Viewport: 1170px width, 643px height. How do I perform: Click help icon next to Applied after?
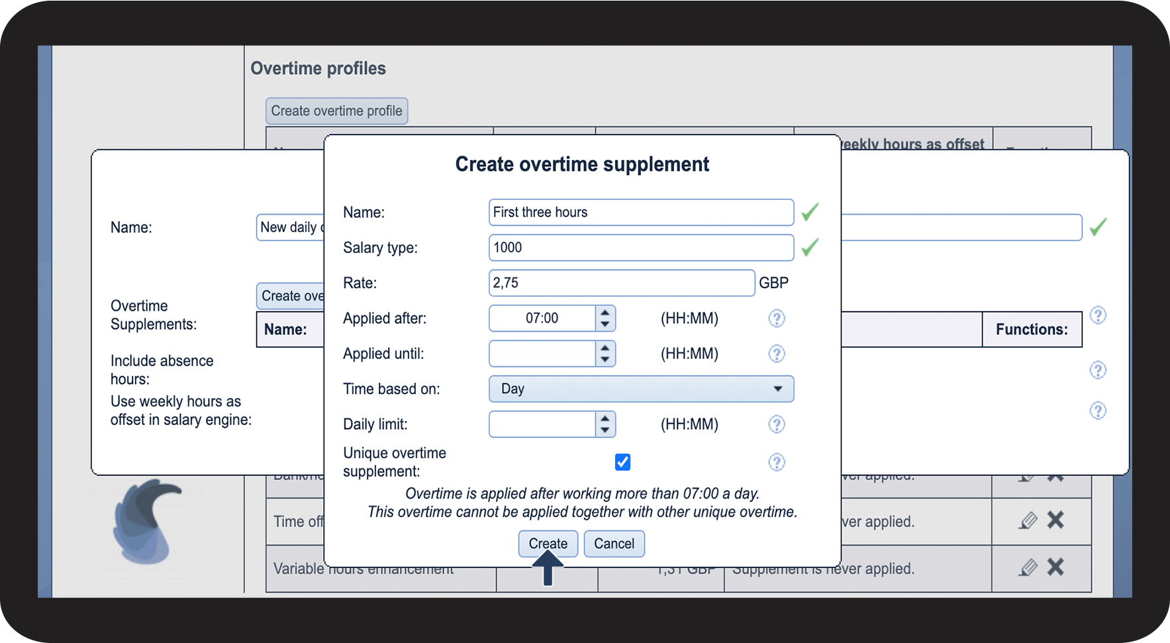776,319
